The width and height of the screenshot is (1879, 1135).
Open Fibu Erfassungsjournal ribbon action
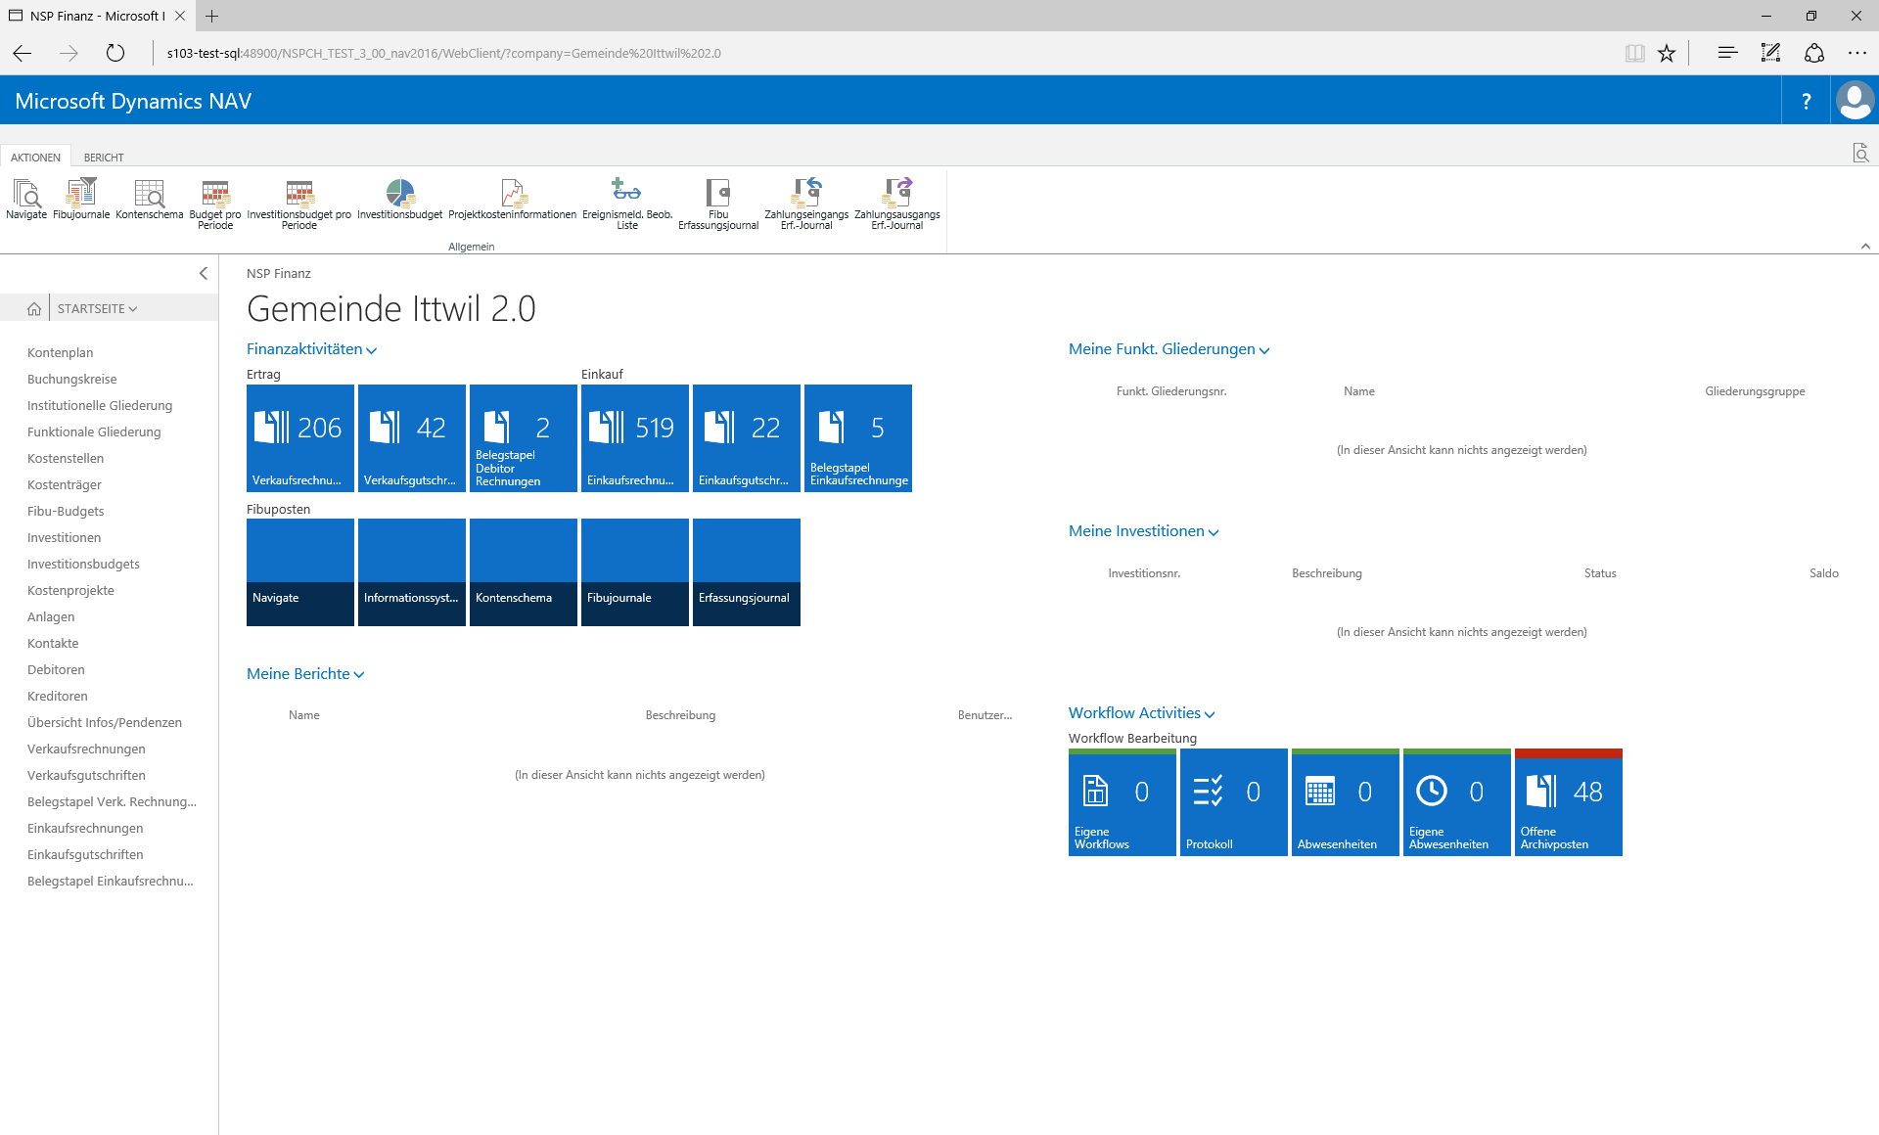coord(718,204)
